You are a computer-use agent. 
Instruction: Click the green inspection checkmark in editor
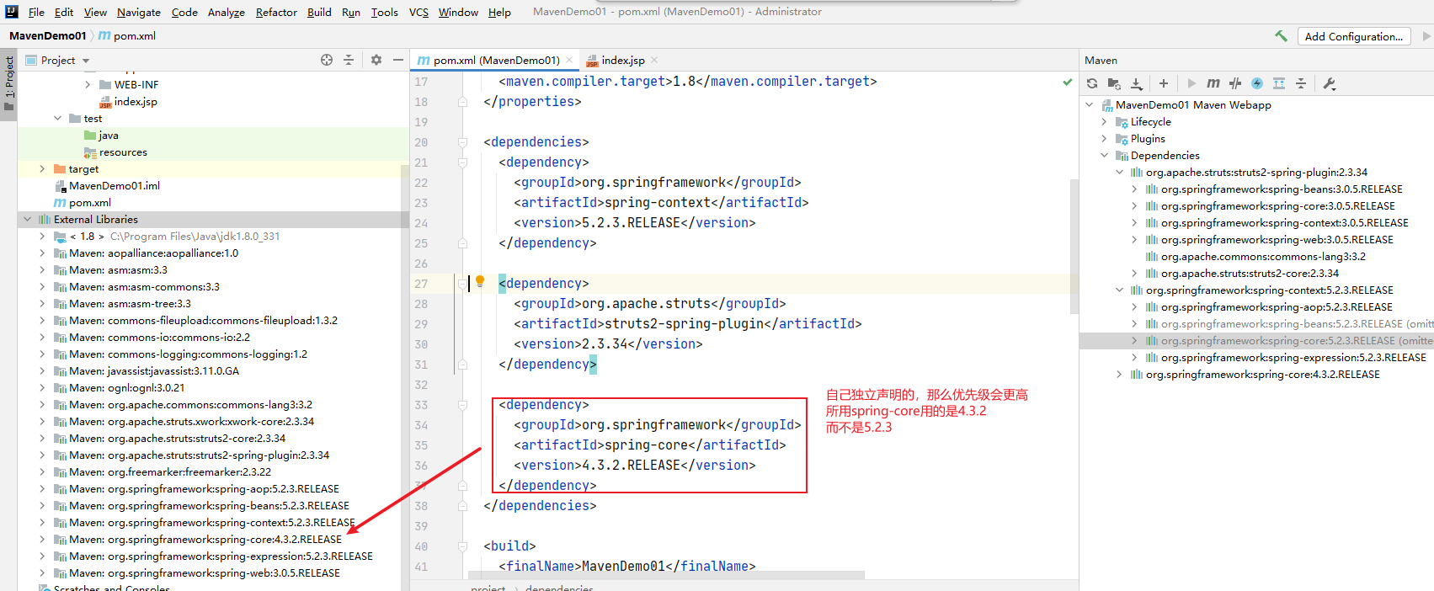(x=1068, y=82)
